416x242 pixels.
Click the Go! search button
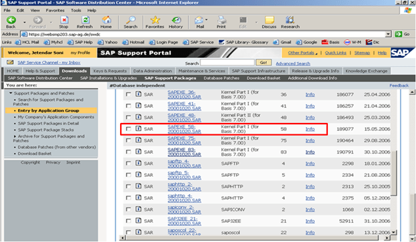pyautogui.click(x=263, y=62)
